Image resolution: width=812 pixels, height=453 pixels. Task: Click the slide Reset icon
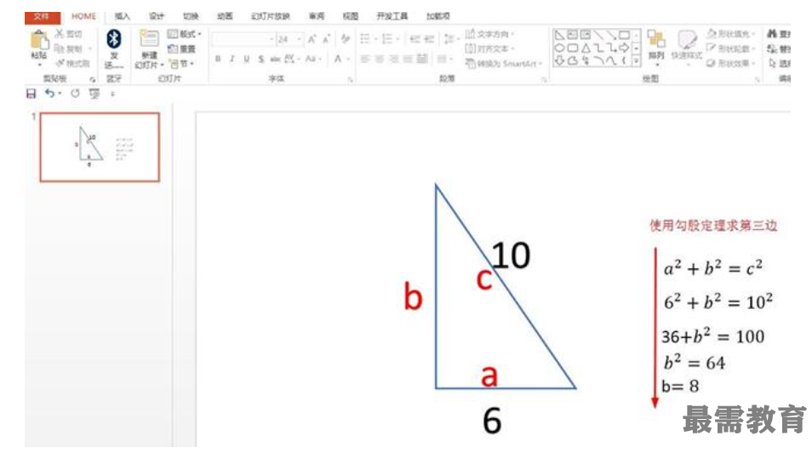coord(173,49)
